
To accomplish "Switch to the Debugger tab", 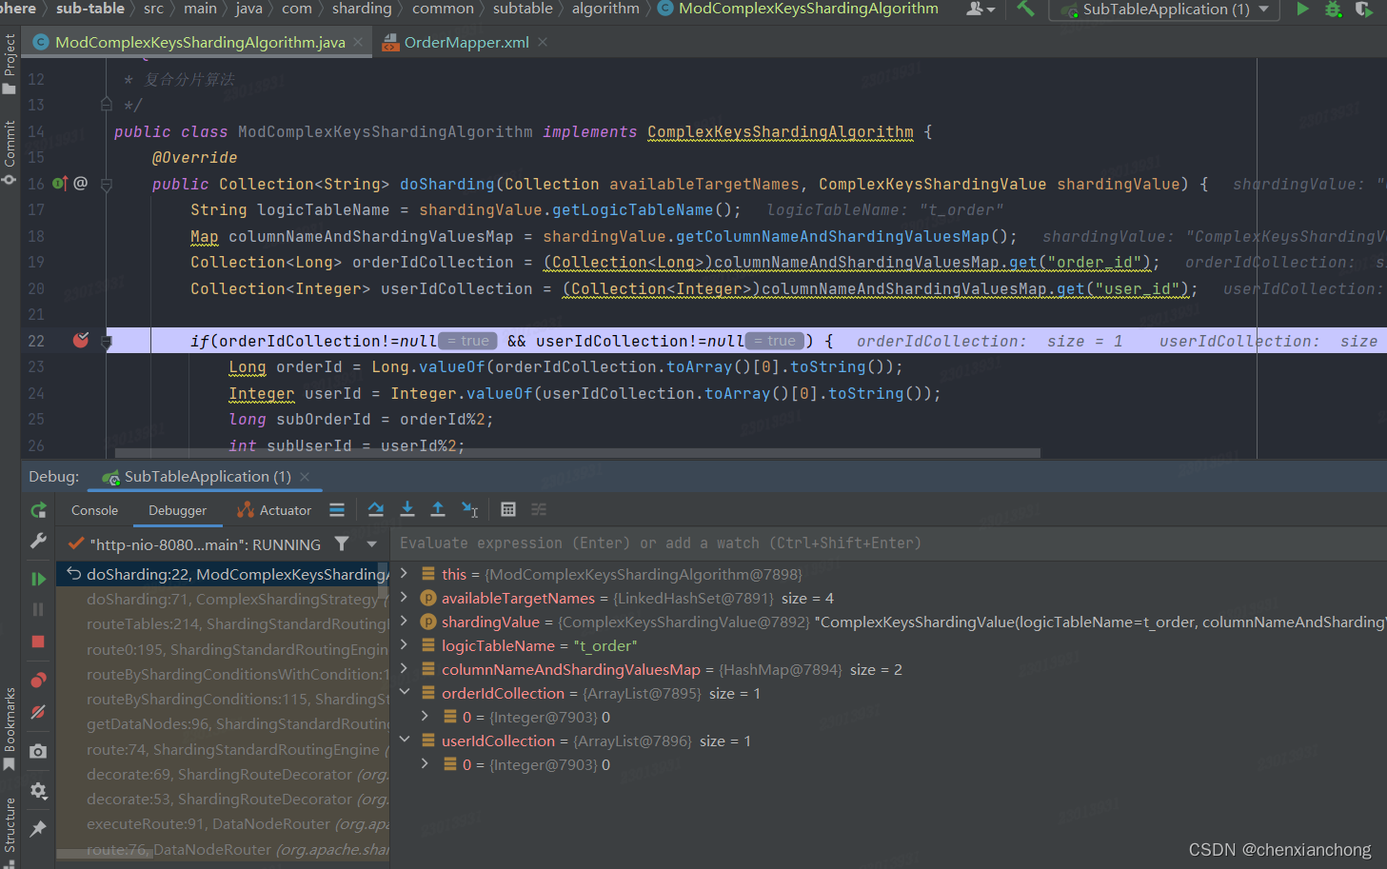I will [177, 510].
